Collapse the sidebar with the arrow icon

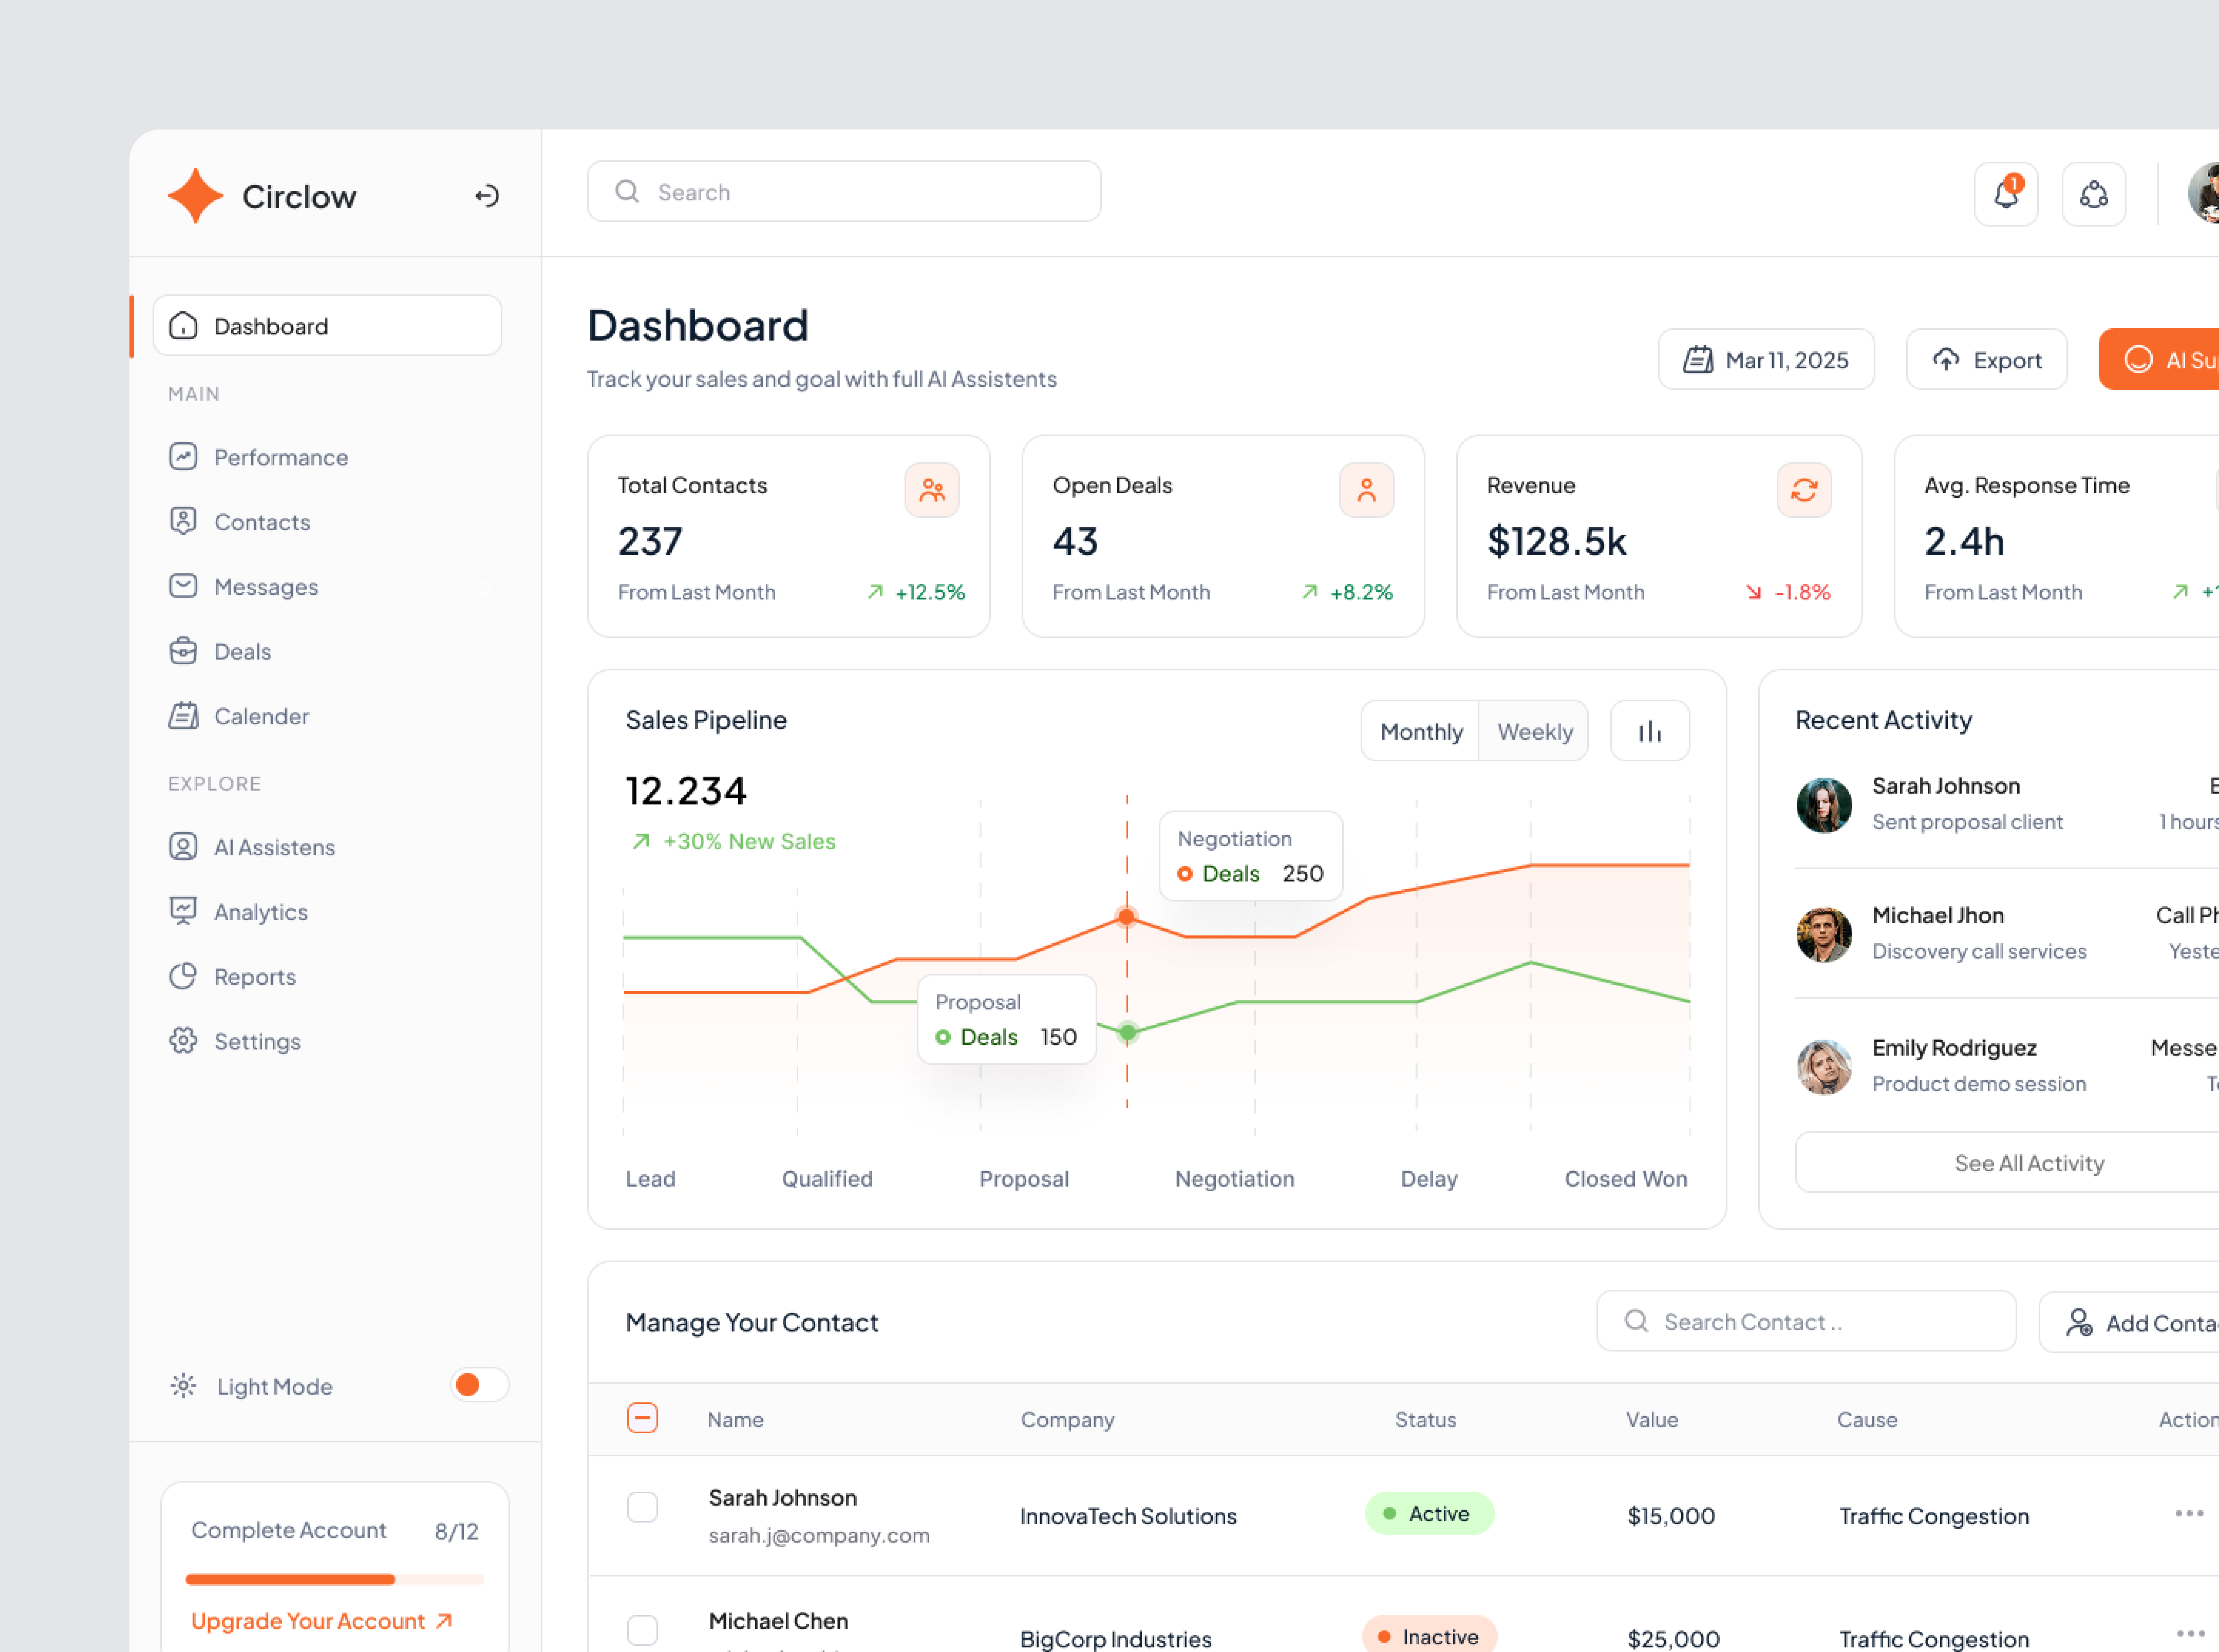(x=487, y=196)
